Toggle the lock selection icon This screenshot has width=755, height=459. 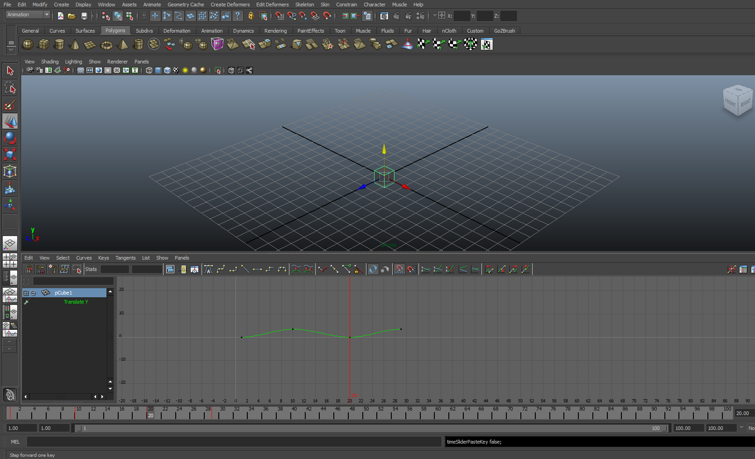tap(250, 16)
